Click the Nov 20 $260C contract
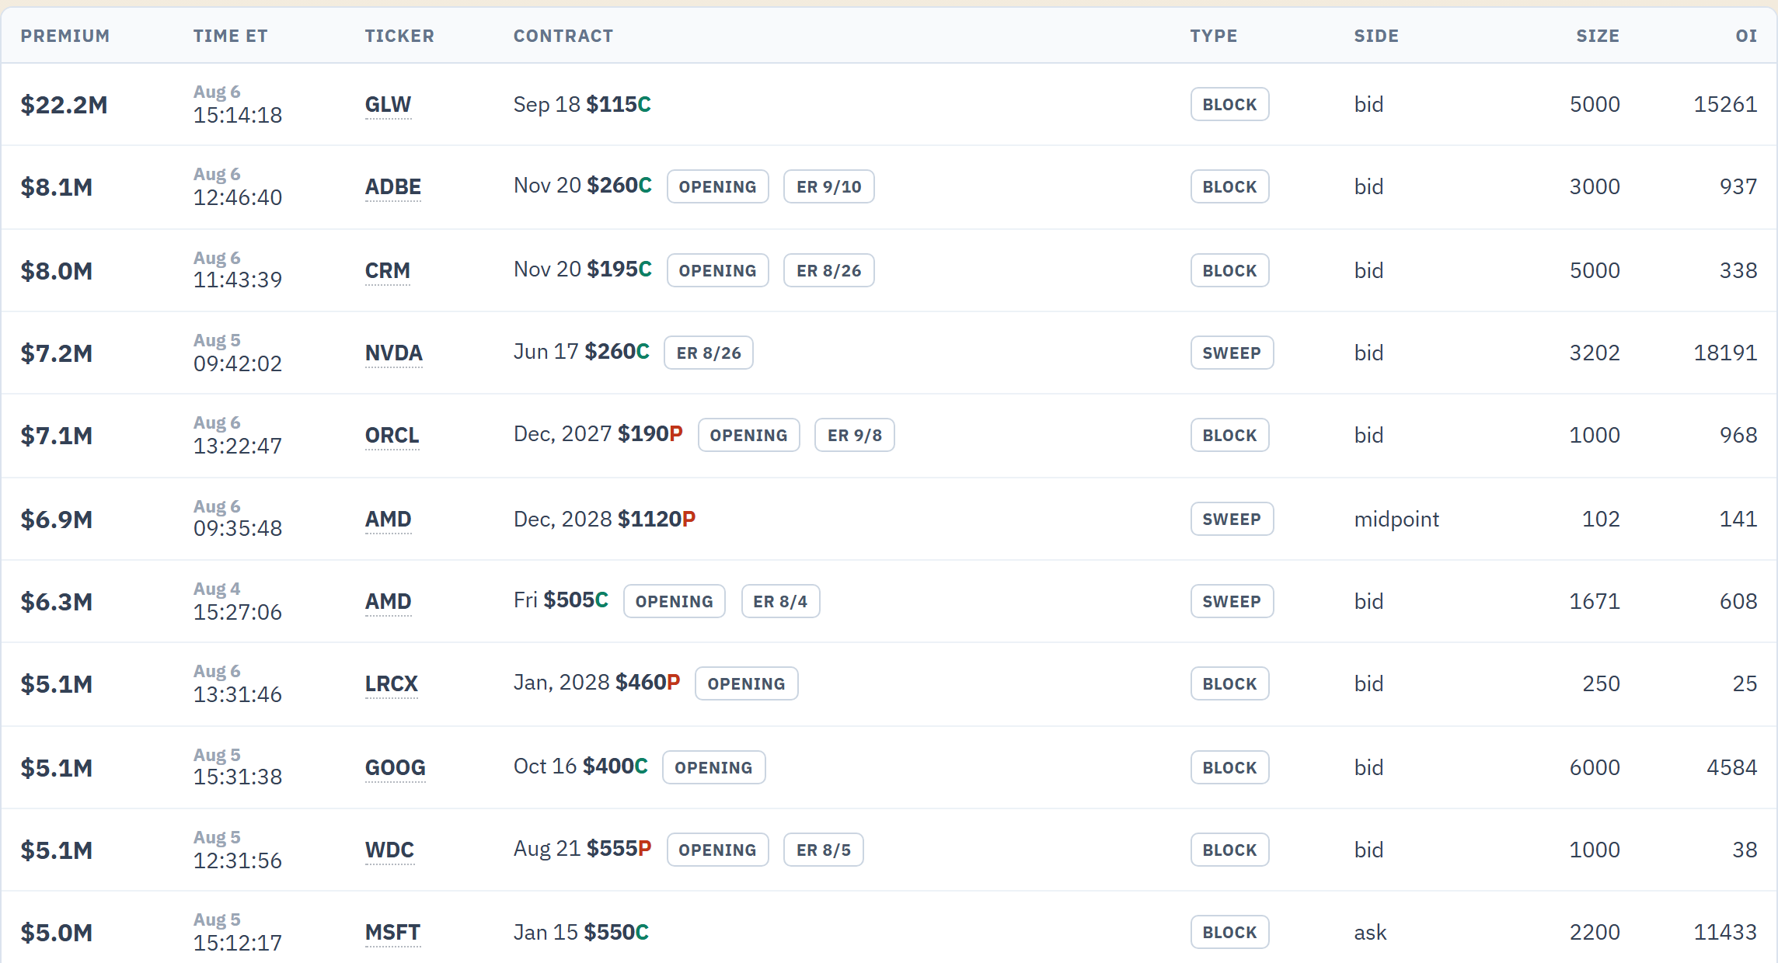 (583, 186)
